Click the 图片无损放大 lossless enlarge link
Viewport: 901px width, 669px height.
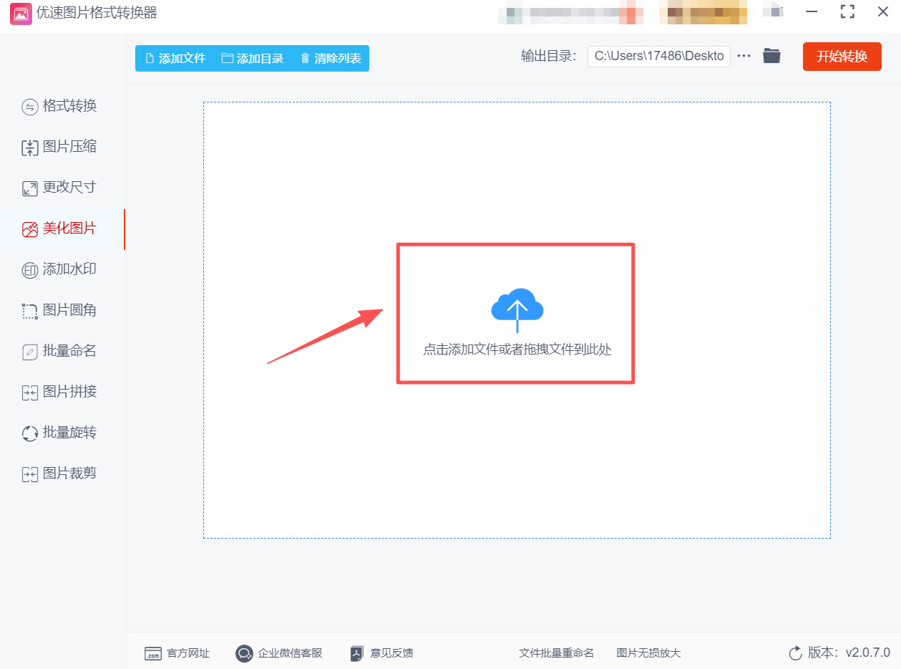pyautogui.click(x=648, y=653)
